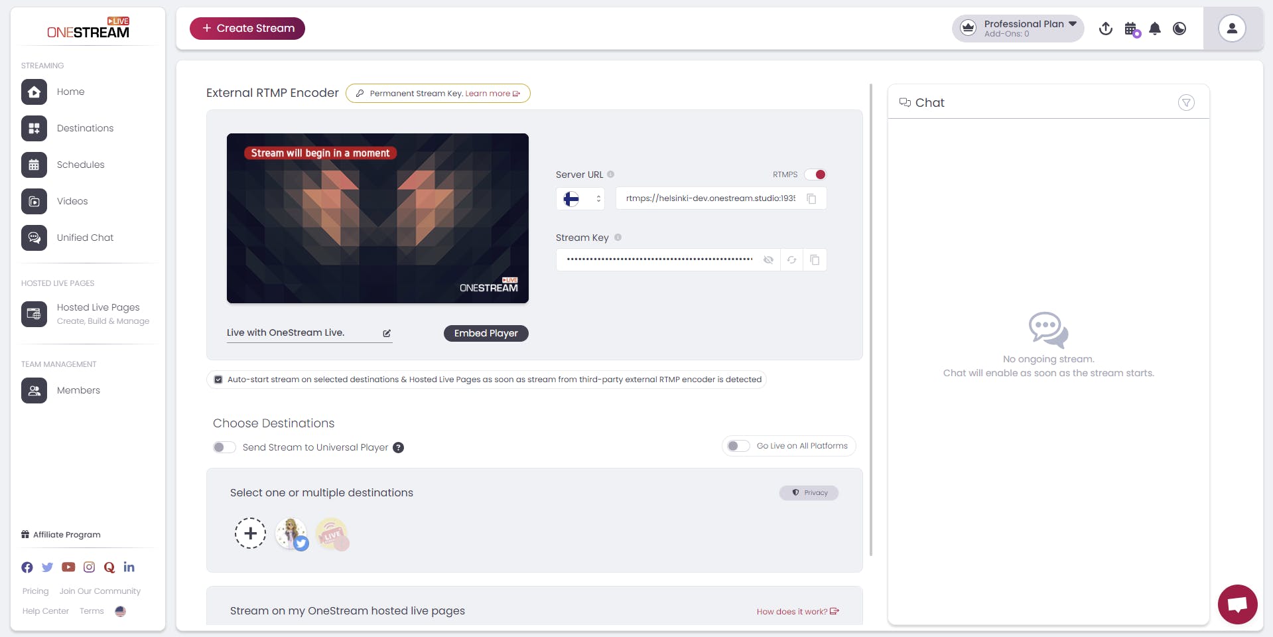Regenerate the stream key

click(x=791, y=260)
